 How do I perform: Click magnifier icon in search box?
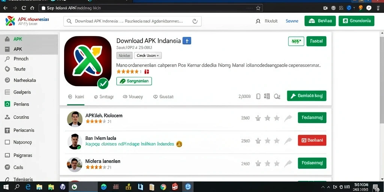point(69,21)
